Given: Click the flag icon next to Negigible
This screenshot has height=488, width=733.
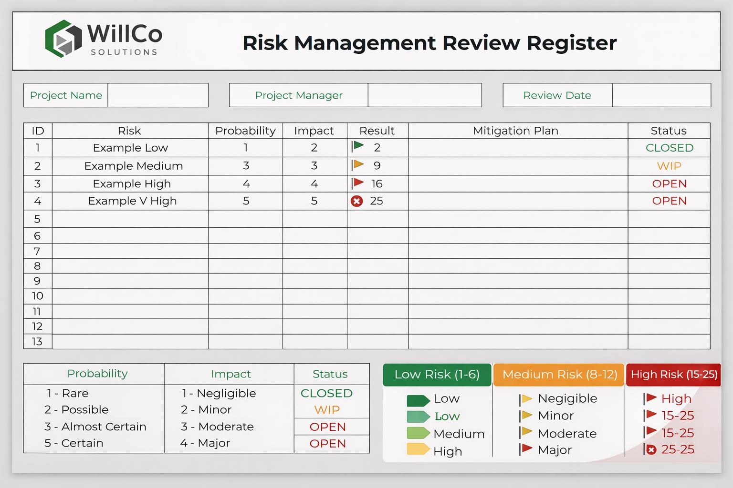Looking at the screenshot, I should pyautogui.click(x=525, y=399).
